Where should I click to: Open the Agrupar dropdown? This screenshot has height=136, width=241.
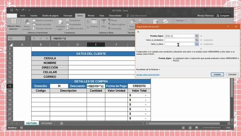[179, 20]
